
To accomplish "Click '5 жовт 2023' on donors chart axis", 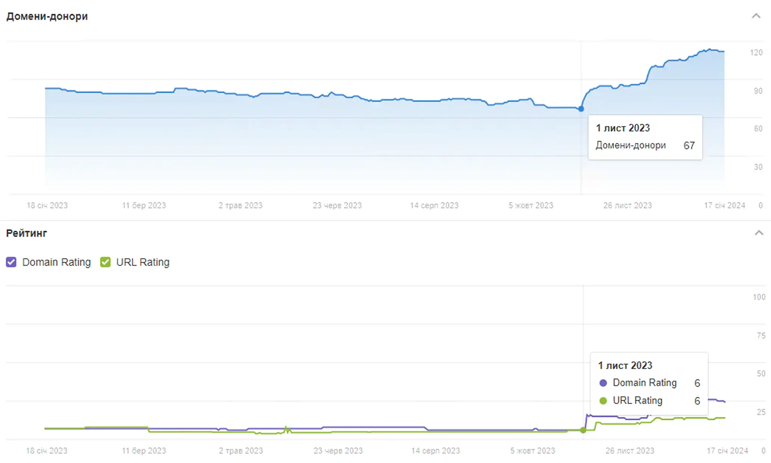I will coord(531,205).
